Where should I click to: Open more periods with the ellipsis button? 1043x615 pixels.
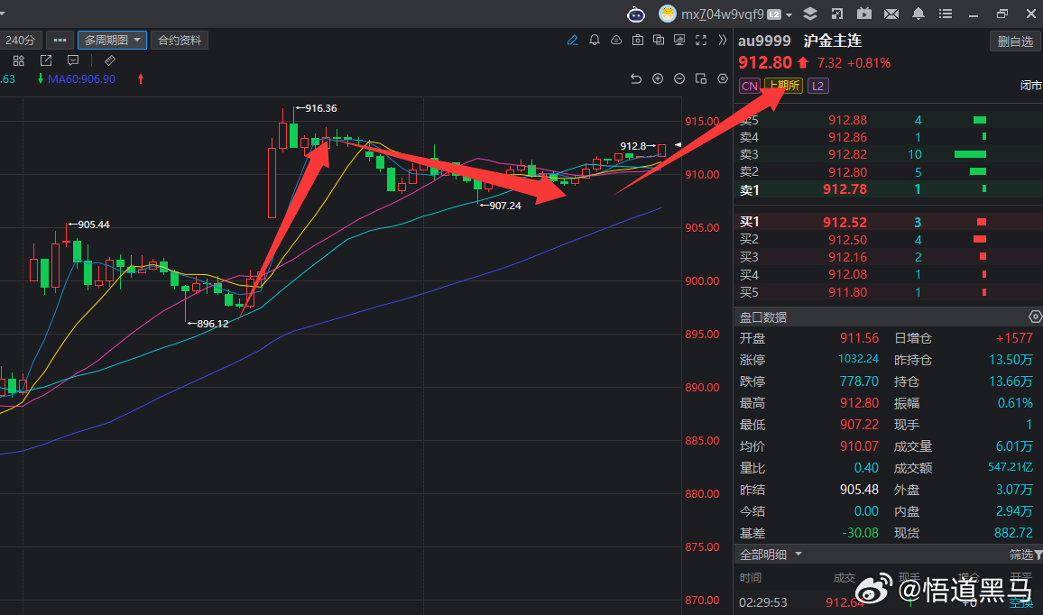tap(60, 40)
